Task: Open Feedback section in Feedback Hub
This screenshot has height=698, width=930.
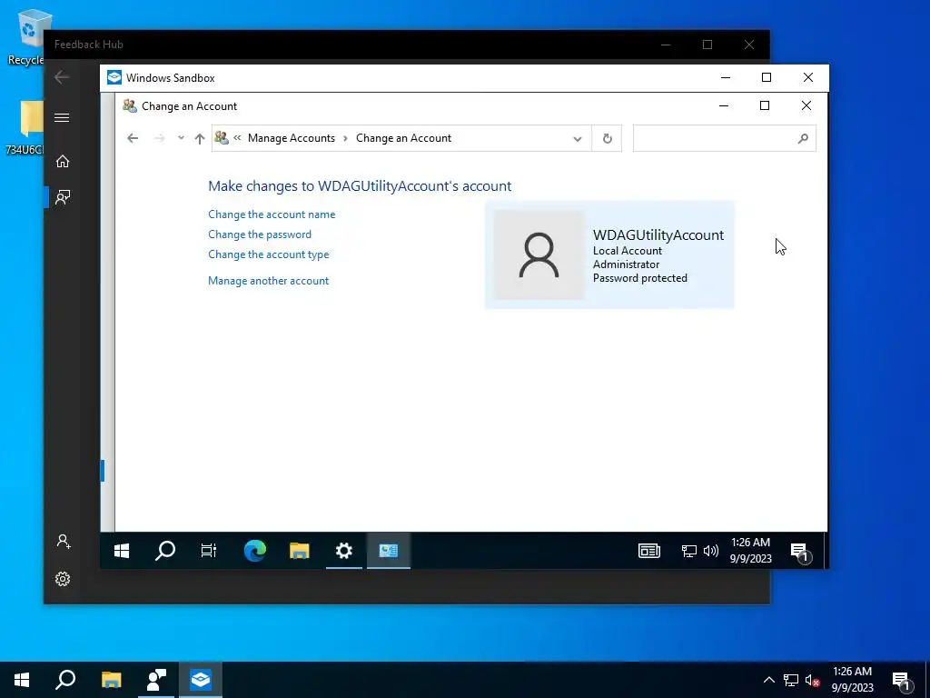Action: pos(63,197)
